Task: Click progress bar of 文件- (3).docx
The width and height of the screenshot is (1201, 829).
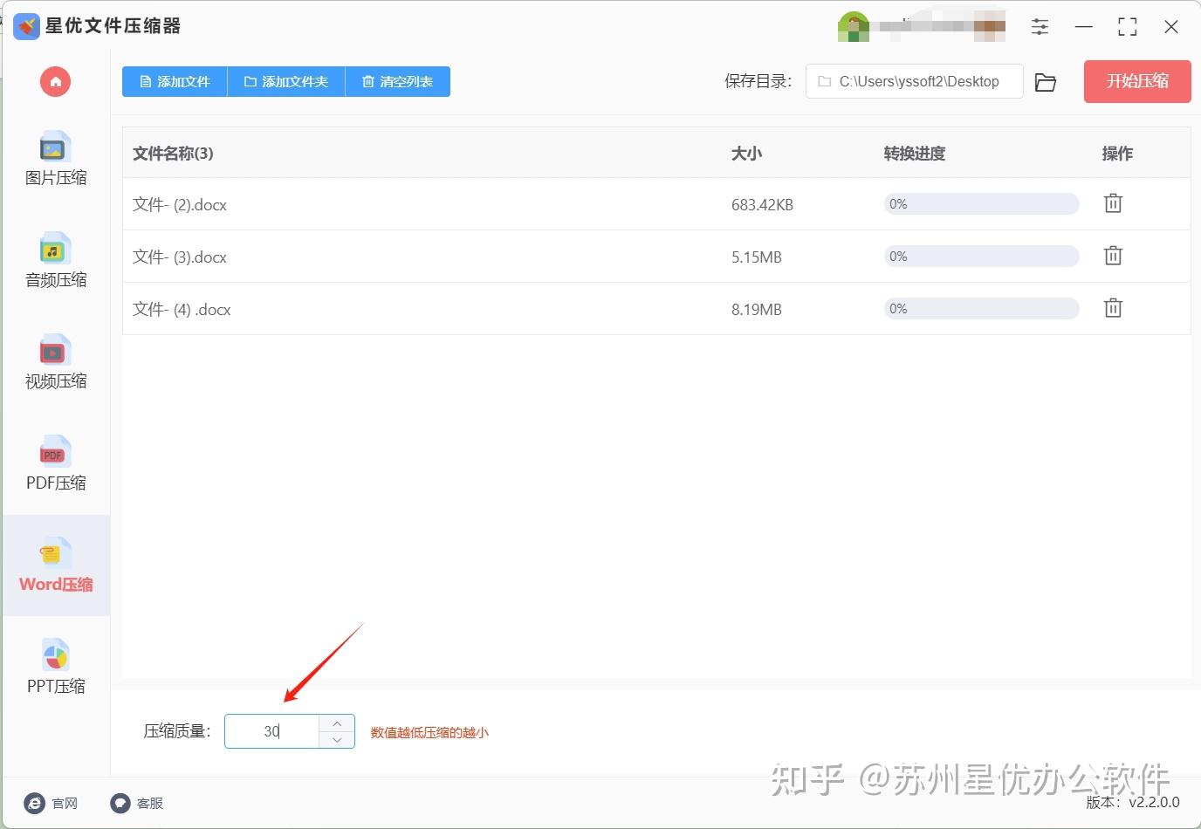Action: [x=981, y=257]
